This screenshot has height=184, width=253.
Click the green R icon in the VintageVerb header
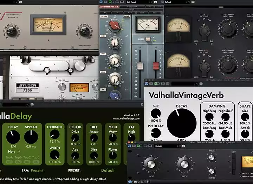(x=156, y=84)
